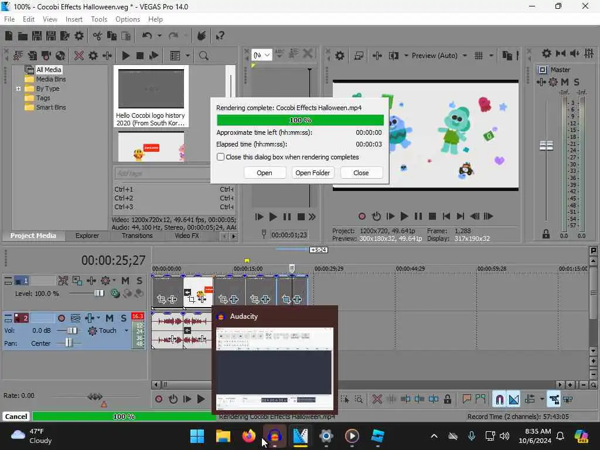Stop the video preview playback
This screenshot has width=600, height=450.
pyautogui.click(x=432, y=216)
